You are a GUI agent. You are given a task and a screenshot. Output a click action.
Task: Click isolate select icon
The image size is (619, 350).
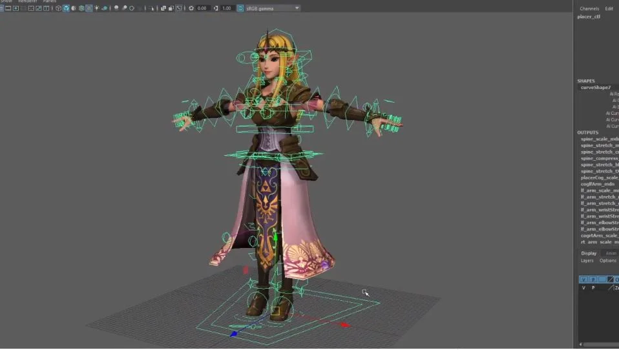pos(152,8)
